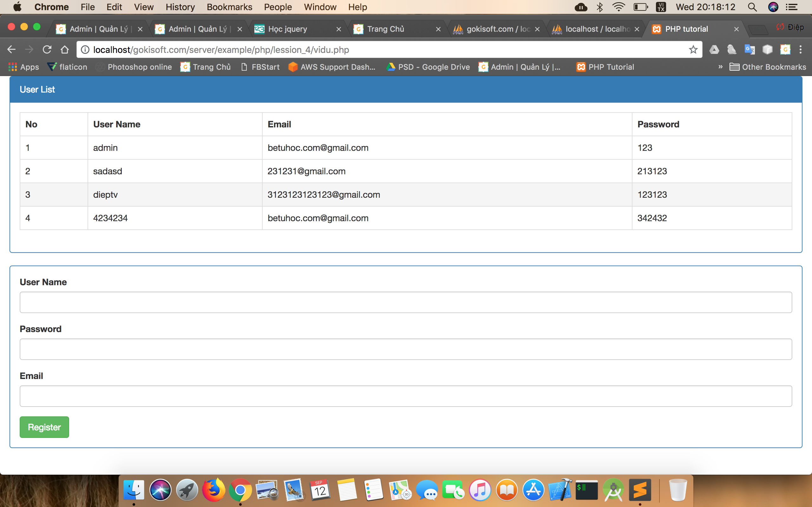Open the Apps bookmark shortcut
The image size is (812, 507).
point(23,67)
